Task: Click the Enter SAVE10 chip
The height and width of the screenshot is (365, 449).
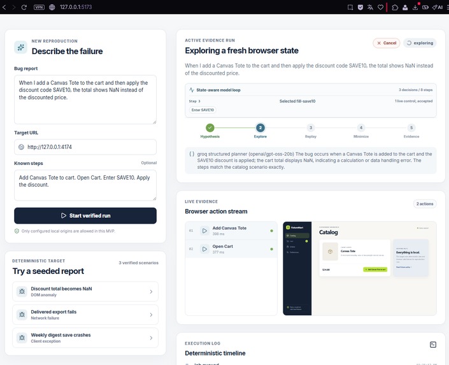Action: pos(203,110)
